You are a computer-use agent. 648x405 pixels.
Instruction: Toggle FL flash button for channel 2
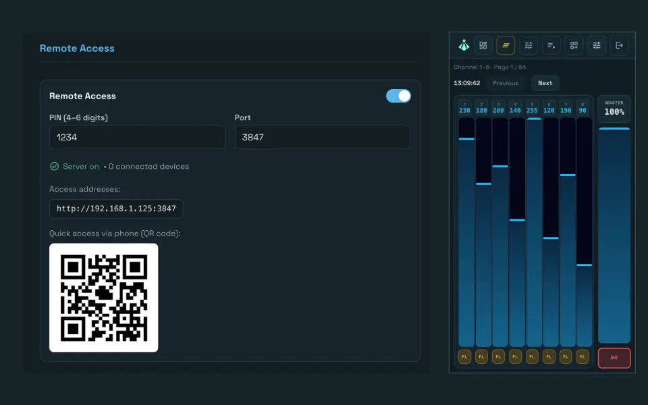pos(481,356)
